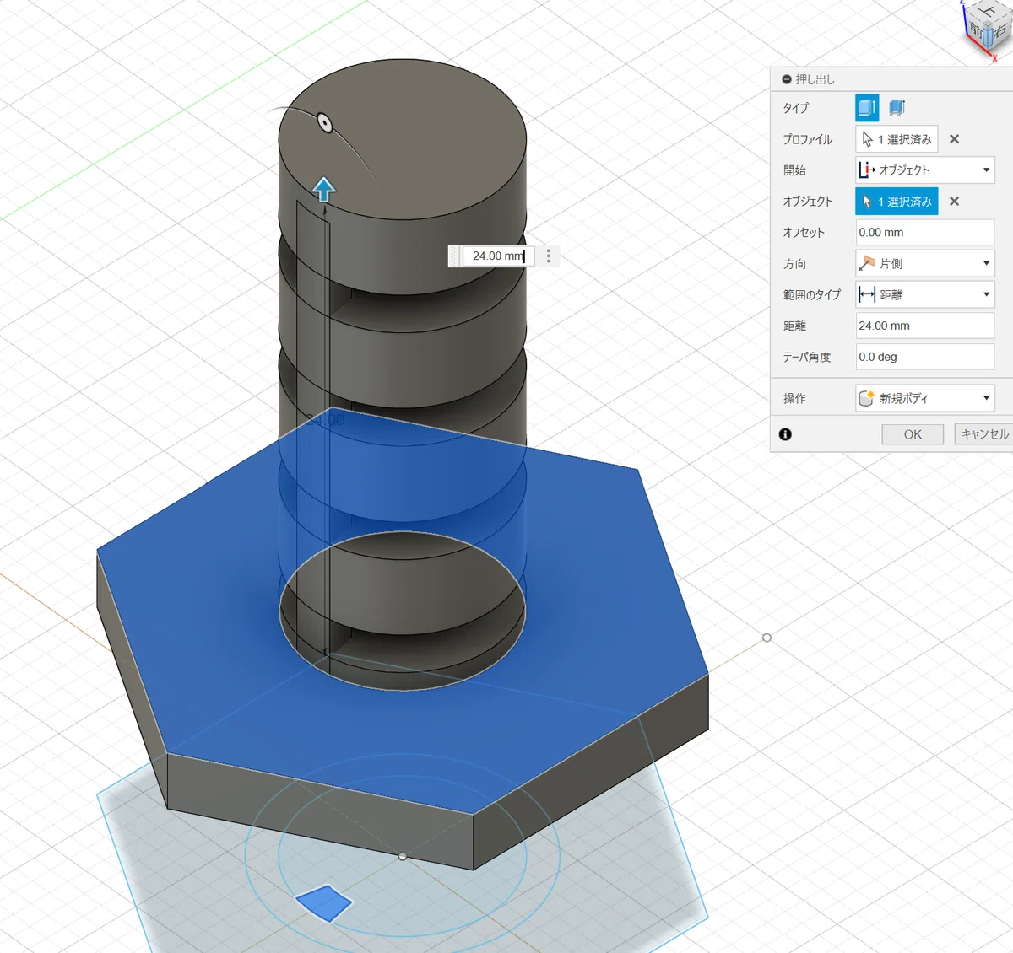Click the blue extrude distance arrow manipulator
This screenshot has height=953, width=1013.
click(324, 190)
